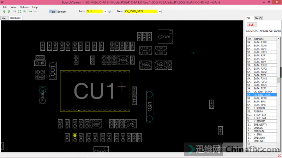Select the SMBLINK0 net row
Viewport: 282px width, 158px height.
[x=262, y=138]
